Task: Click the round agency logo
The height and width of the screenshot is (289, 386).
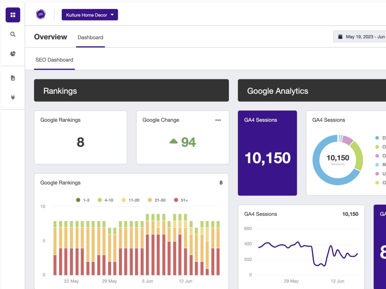Action: [x=41, y=14]
